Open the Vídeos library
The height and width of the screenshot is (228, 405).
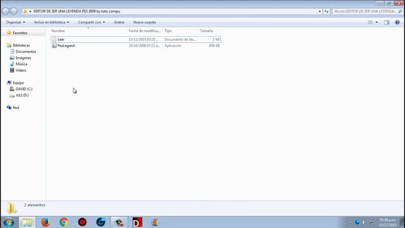(21, 70)
